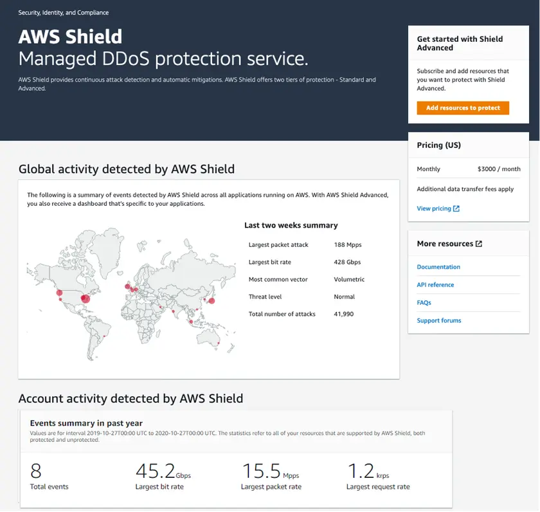Click the Add resources to protect button
Screen dimensions: 540x512
pyautogui.click(x=462, y=107)
